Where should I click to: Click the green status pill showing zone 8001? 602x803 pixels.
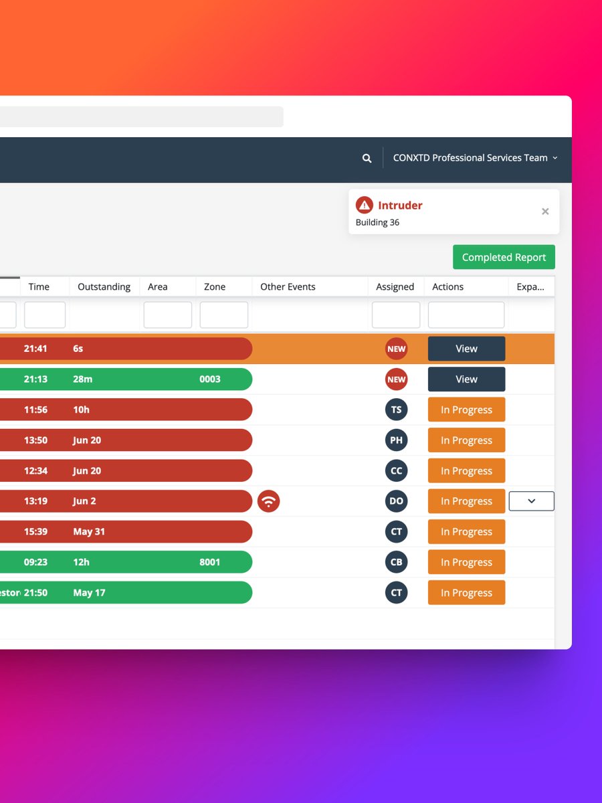(x=209, y=562)
